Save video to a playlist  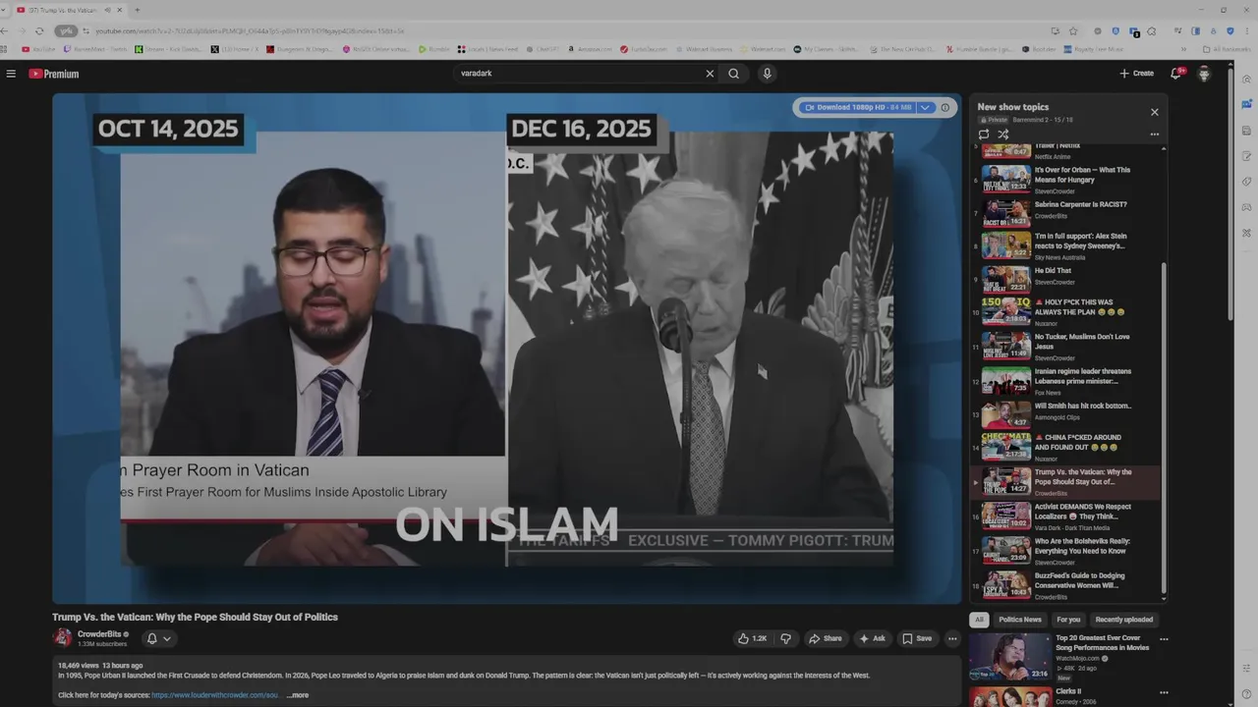917,638
